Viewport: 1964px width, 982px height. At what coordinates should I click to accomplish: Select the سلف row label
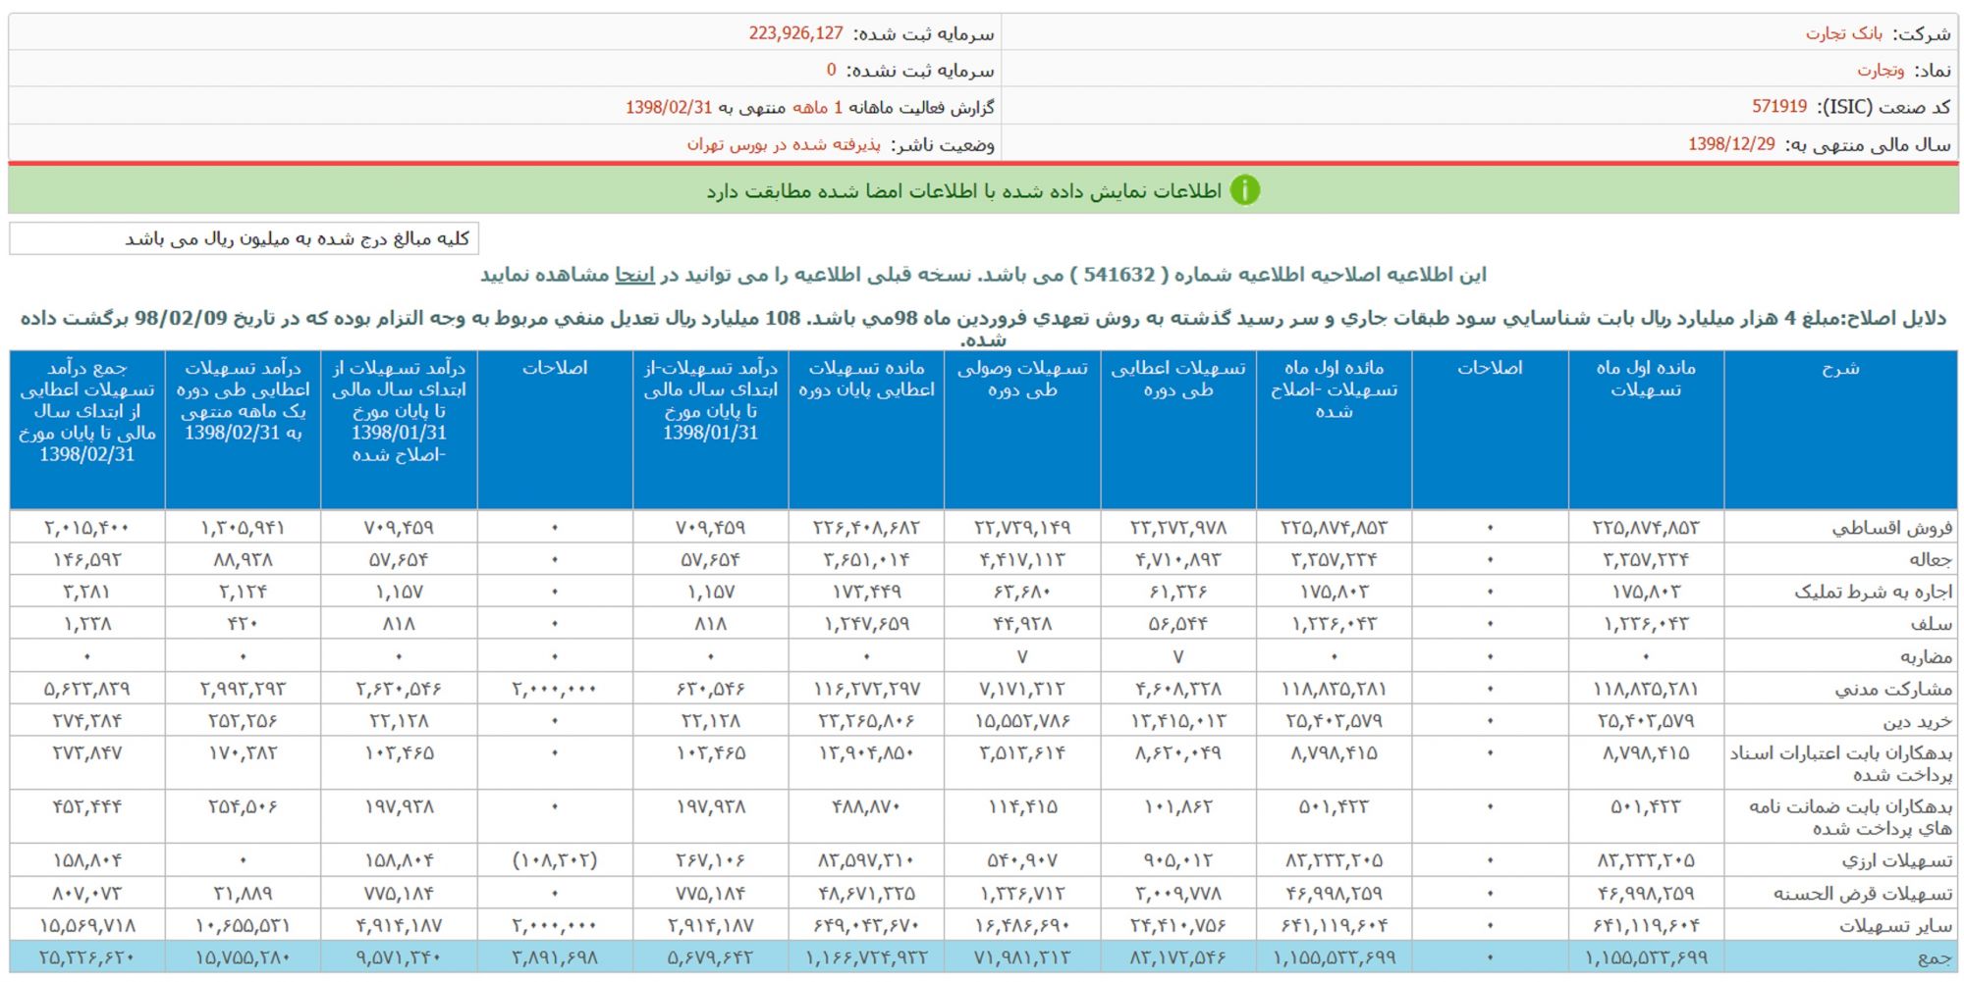click(1932, 624)
